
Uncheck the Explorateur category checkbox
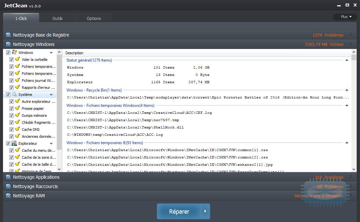[x=8, y=143]
